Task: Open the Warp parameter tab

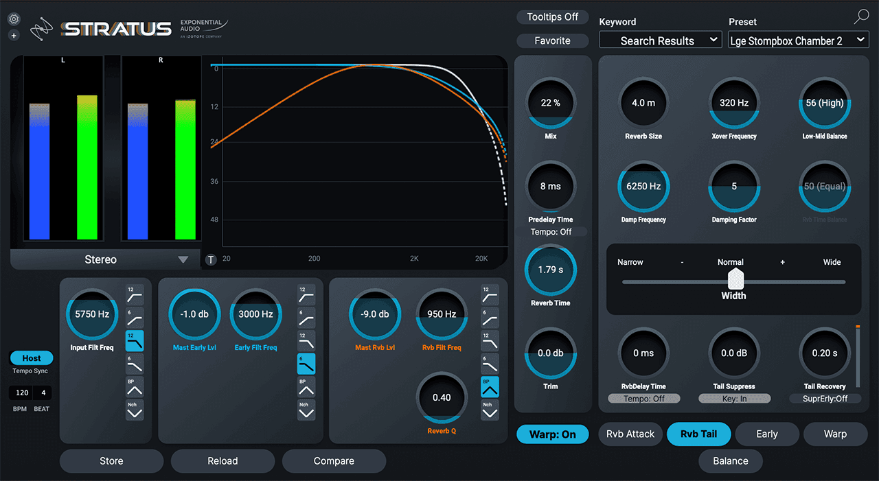Action: point(835,434)
